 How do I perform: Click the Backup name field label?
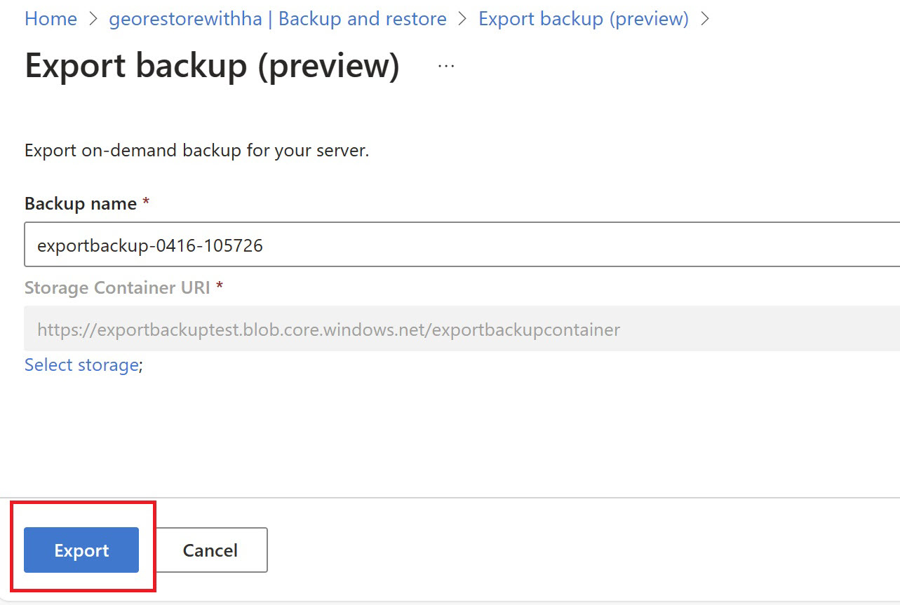click(x=81, y=203)
